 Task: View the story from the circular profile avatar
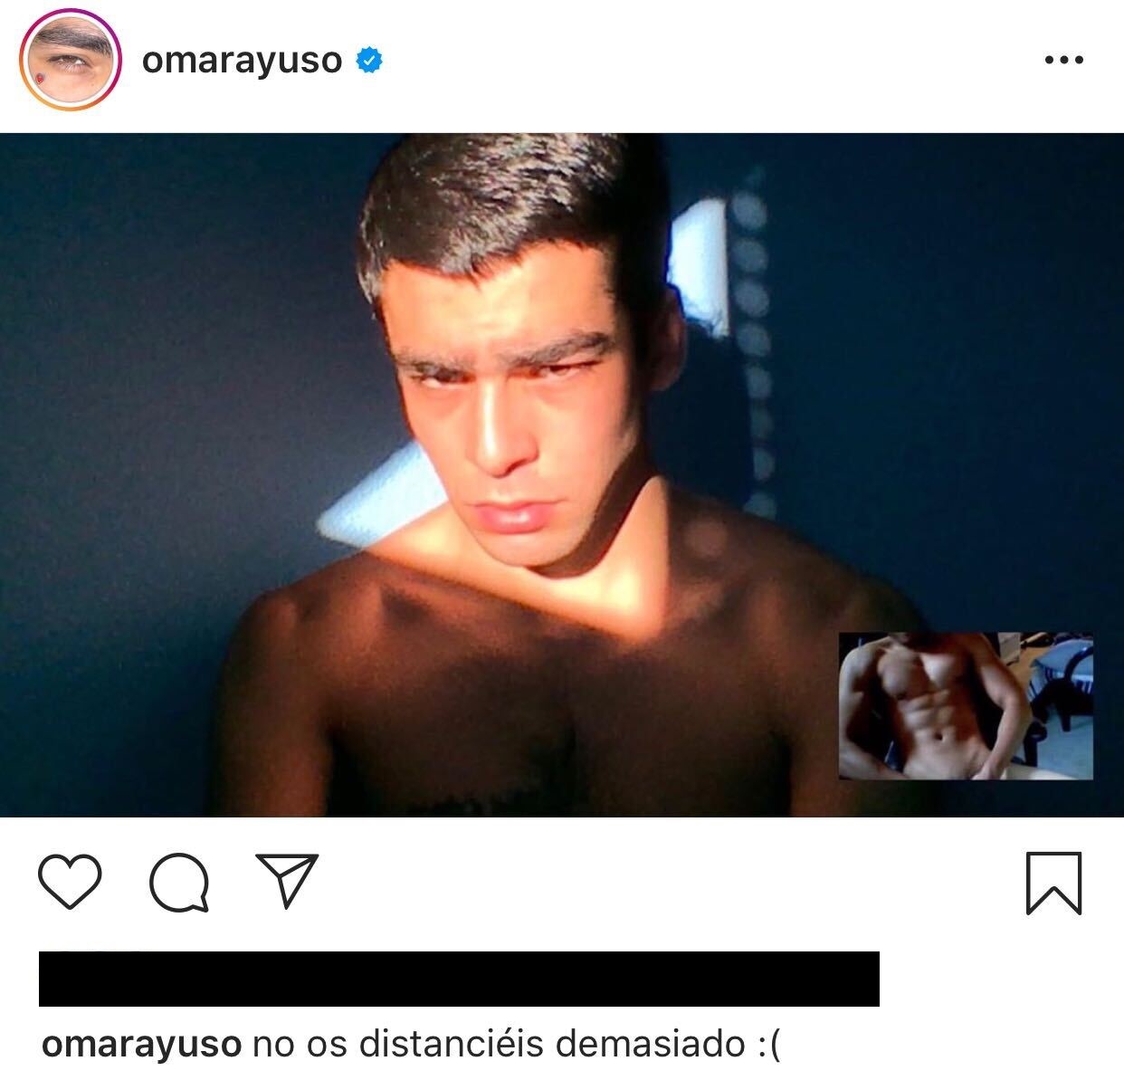coord(71,60)
